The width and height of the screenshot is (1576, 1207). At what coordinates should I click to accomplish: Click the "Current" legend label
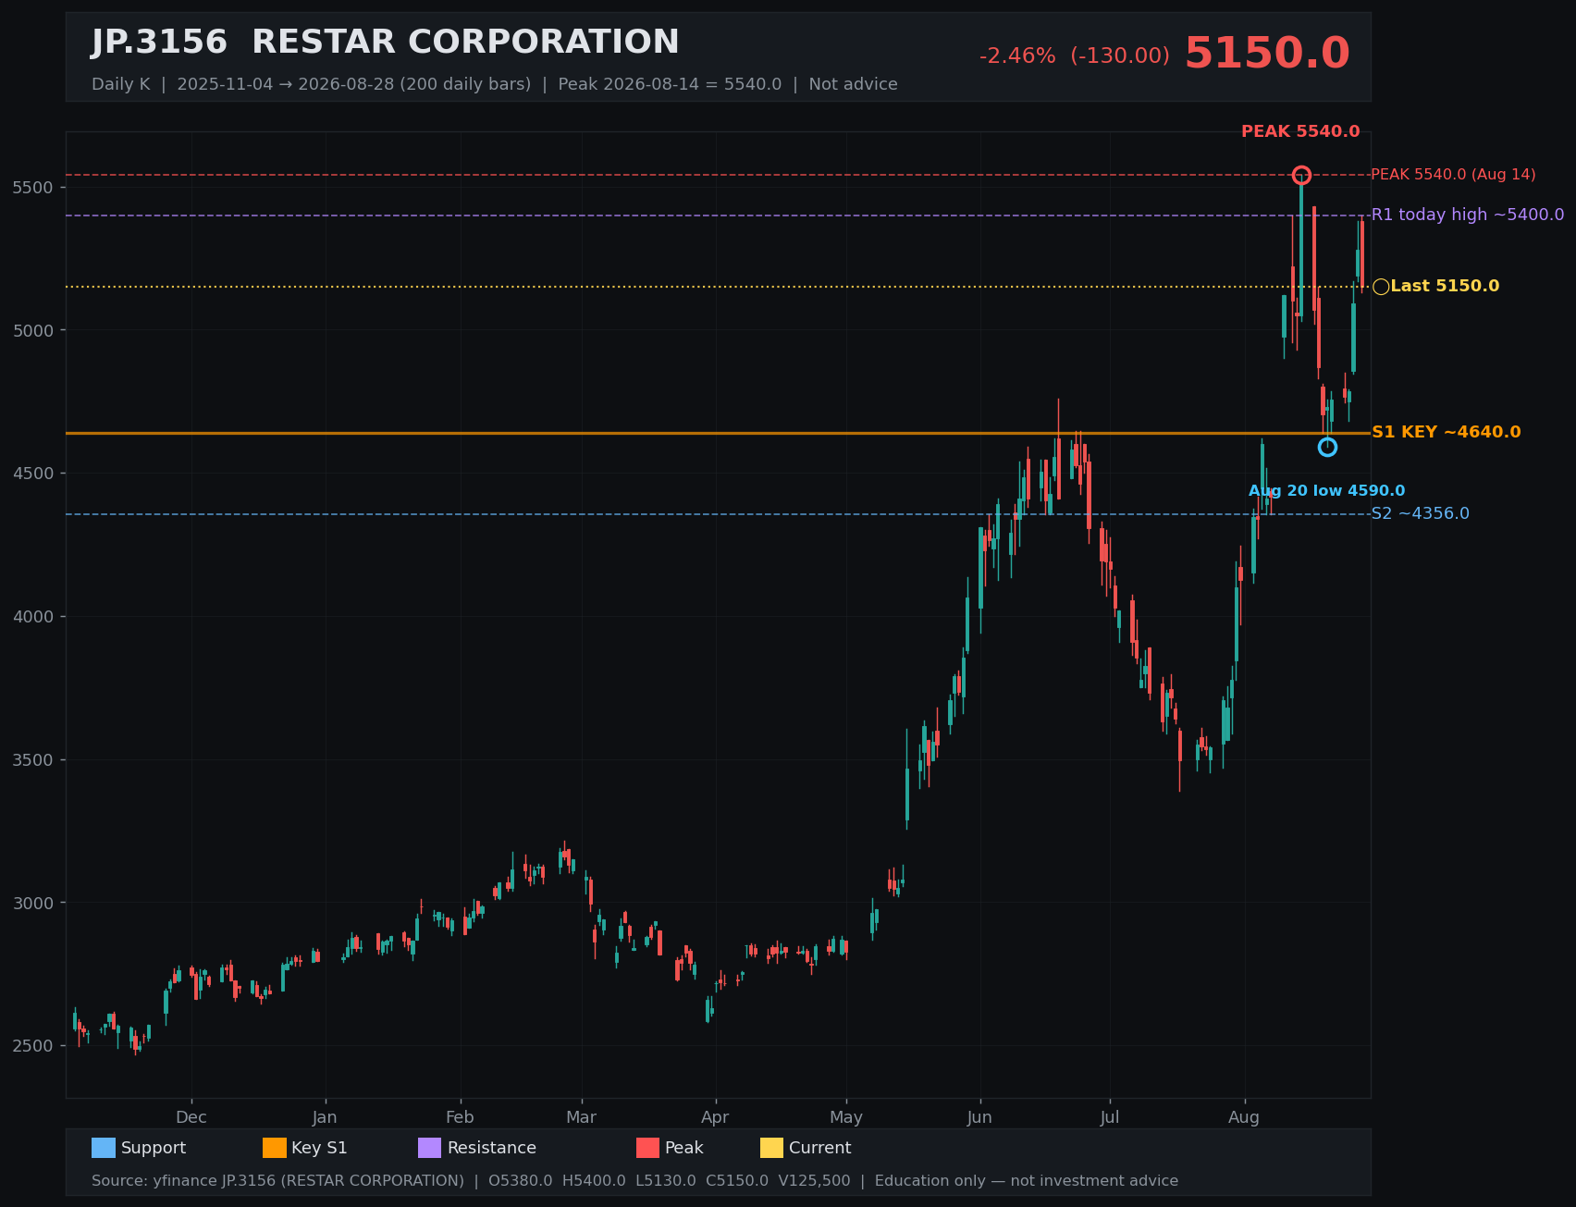pyautogui.click(x=820, y=1148)
